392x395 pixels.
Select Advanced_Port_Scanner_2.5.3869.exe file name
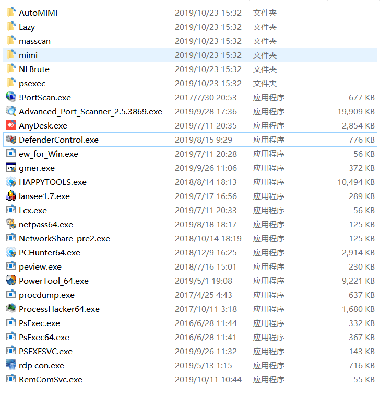(x=91, y=112)
